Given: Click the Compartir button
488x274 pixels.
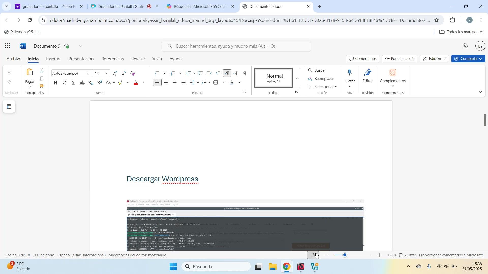Looking at the screenshot, I should (x=468, y=59).
